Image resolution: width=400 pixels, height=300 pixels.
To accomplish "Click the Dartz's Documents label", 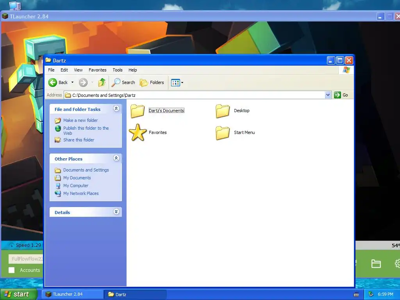I will pos(166,111).
